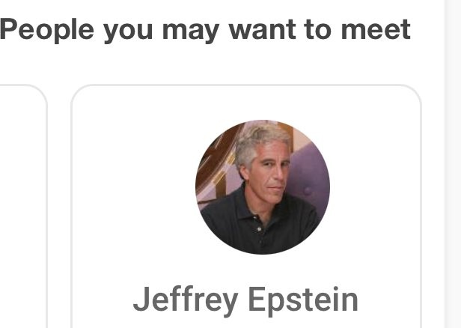Click the white space right of the avatar
461x328 pixels.
(x=375, y=187)
